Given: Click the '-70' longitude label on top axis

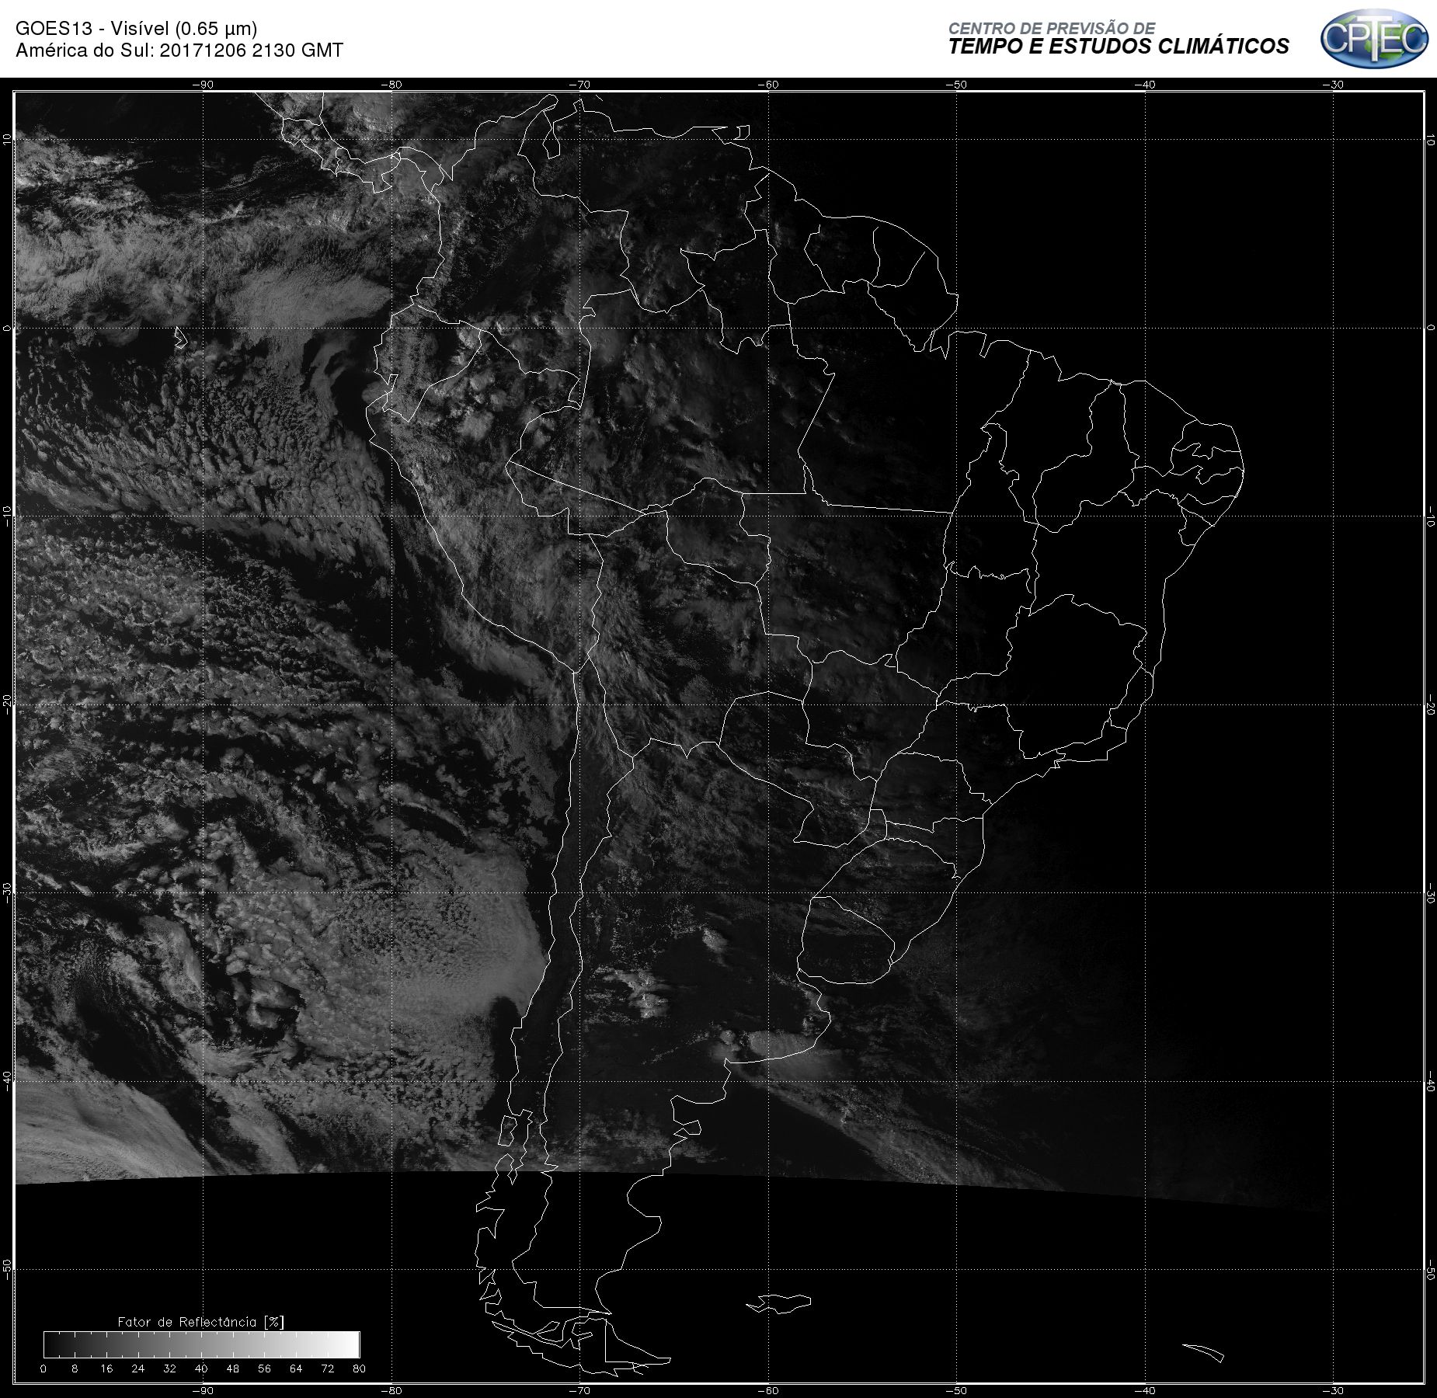Looking at the screenshot, I should 579,85.
